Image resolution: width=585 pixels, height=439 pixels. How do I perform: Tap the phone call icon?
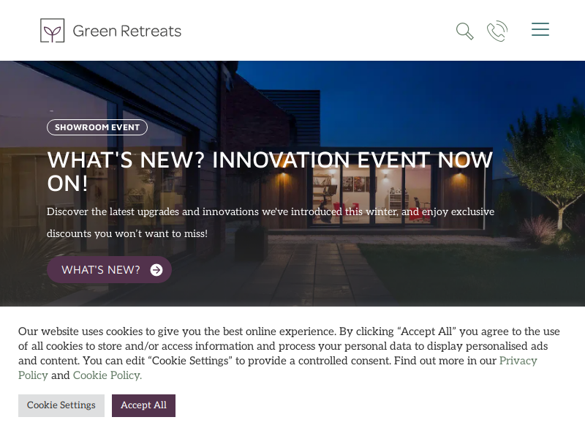pyautogui.click(x=497, y=31)
